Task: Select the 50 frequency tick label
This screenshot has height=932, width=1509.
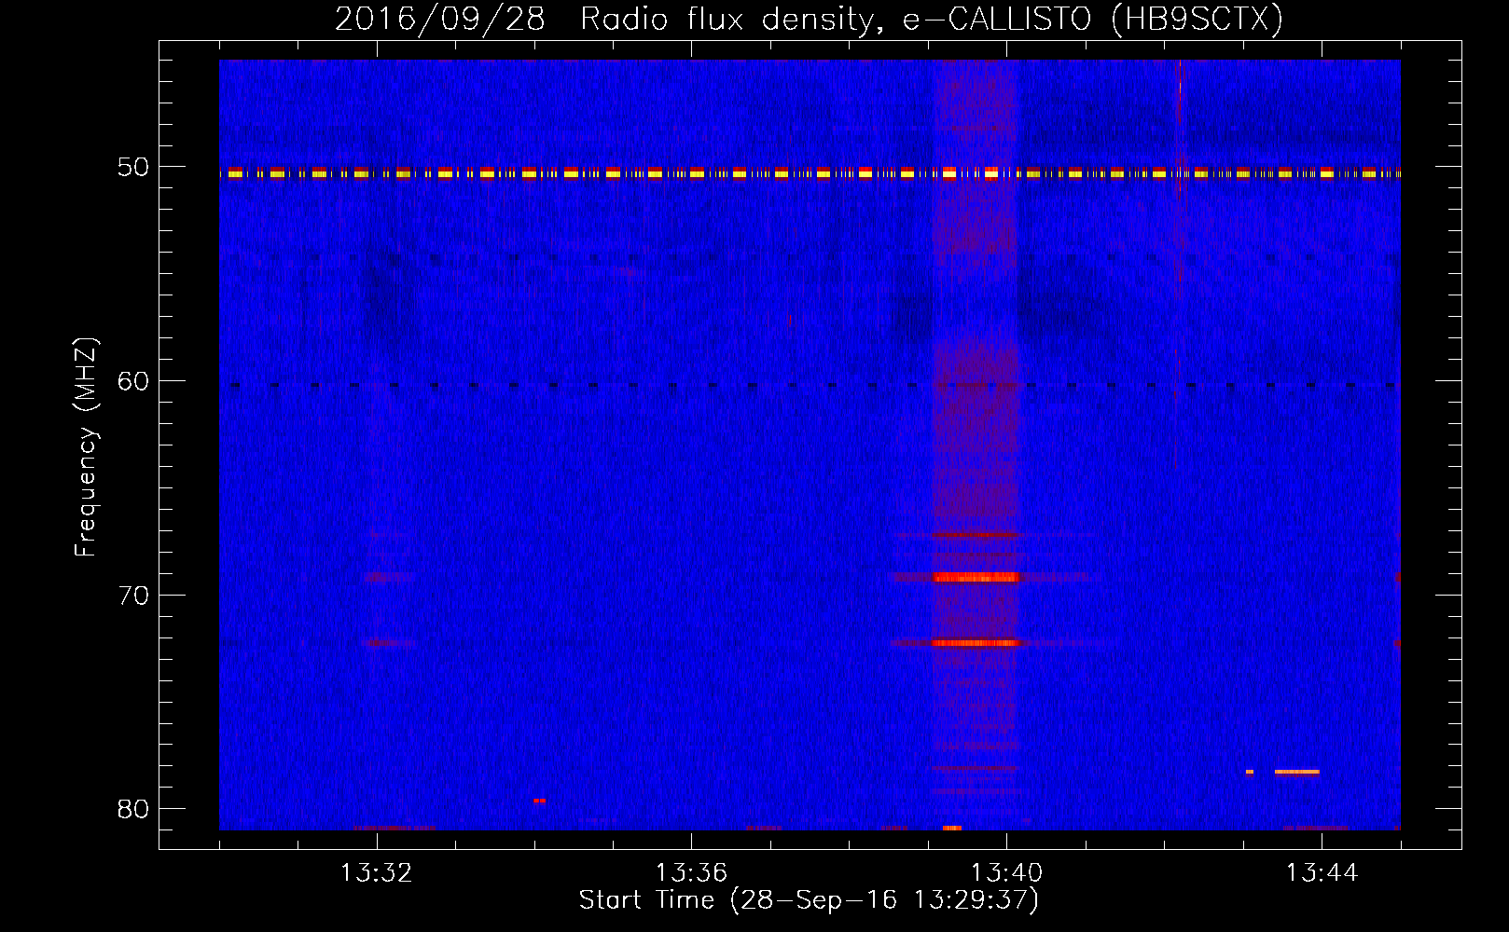Action: 133,167
